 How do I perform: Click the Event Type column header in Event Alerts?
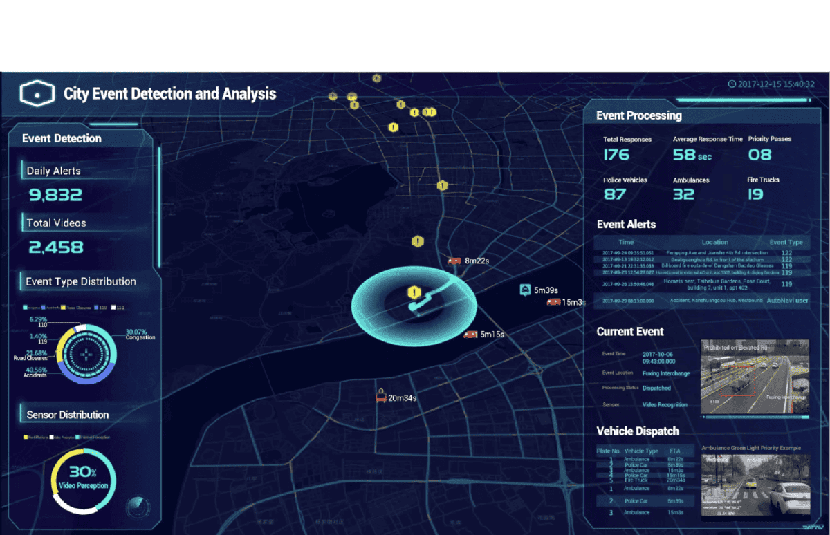click(x=786, y=243)
